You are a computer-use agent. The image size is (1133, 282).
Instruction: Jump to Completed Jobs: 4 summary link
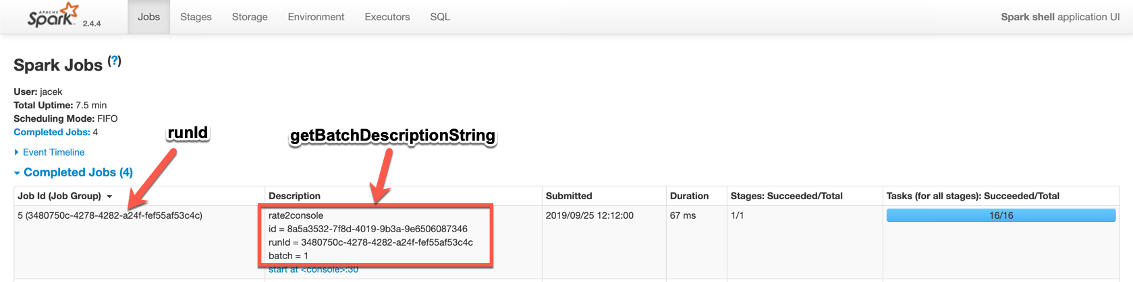point(52,132)
